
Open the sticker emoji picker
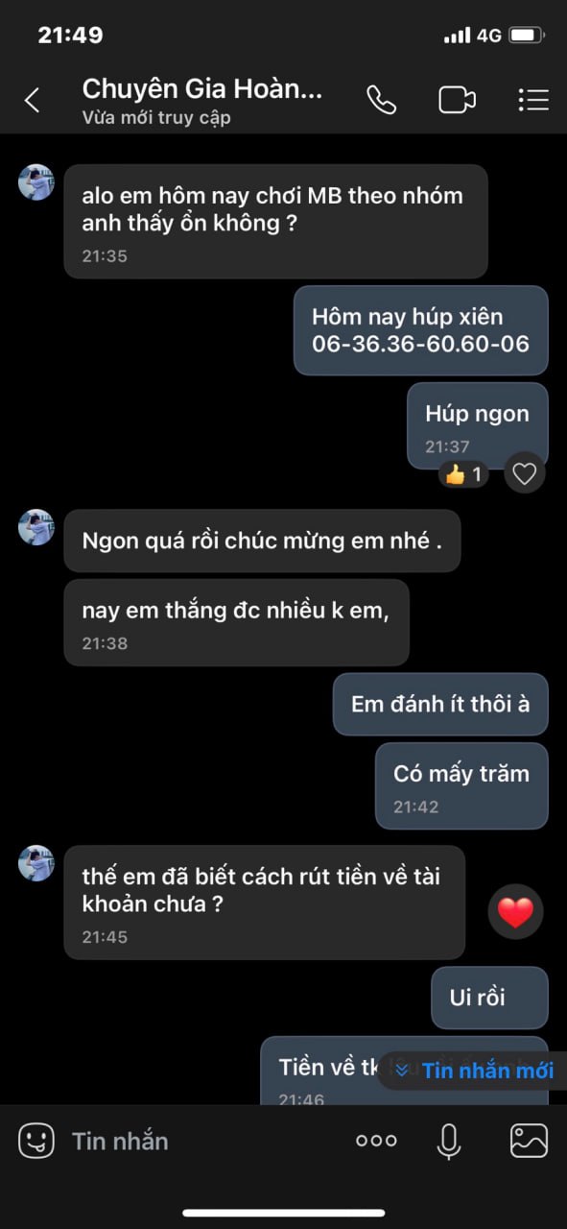pyautogui.click(x=36, y=1141)
